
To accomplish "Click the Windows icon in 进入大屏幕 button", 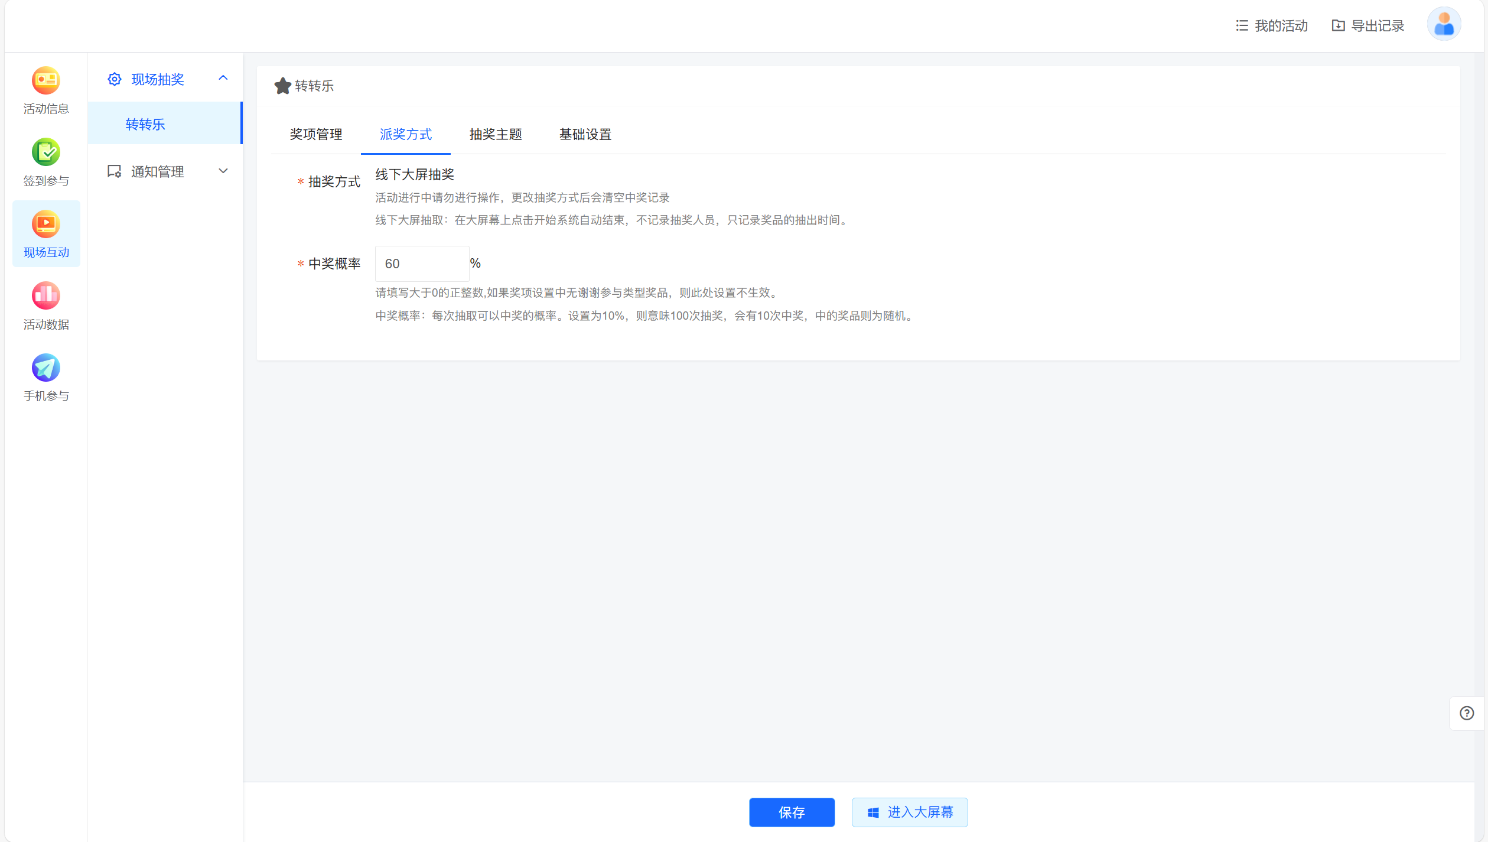I will pos(873,813).
